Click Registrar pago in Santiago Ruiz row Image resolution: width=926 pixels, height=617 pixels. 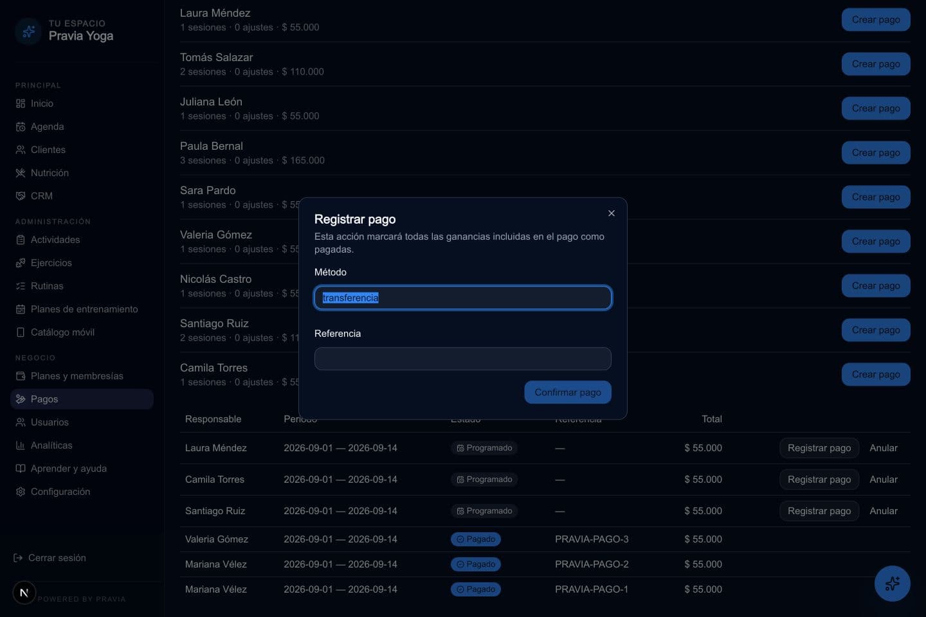pyautogui.click(x=819, y=511)
